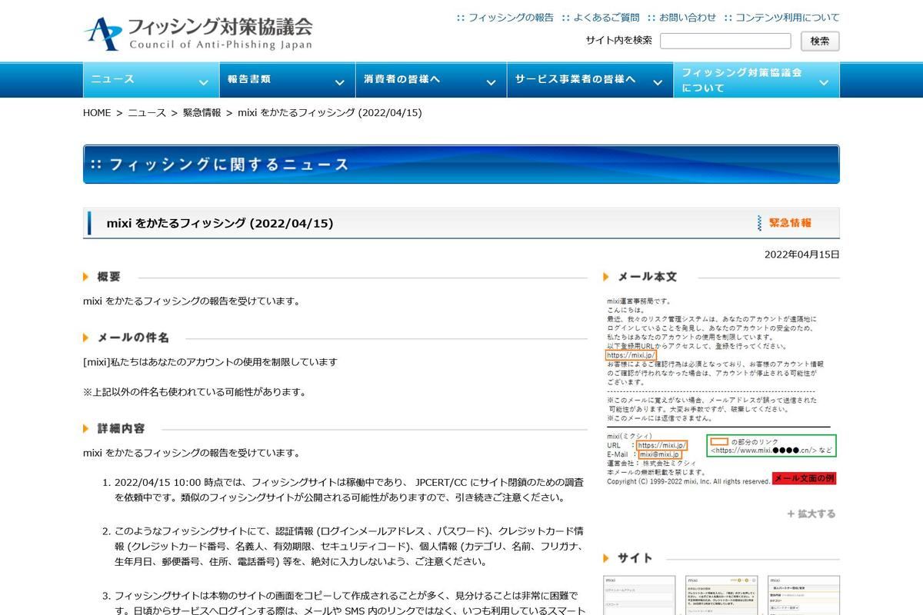Expand サービス事業者の皆様へ chevron arrow
The height and width of the screenshot is (615, 923).
[x=657, y=82]
